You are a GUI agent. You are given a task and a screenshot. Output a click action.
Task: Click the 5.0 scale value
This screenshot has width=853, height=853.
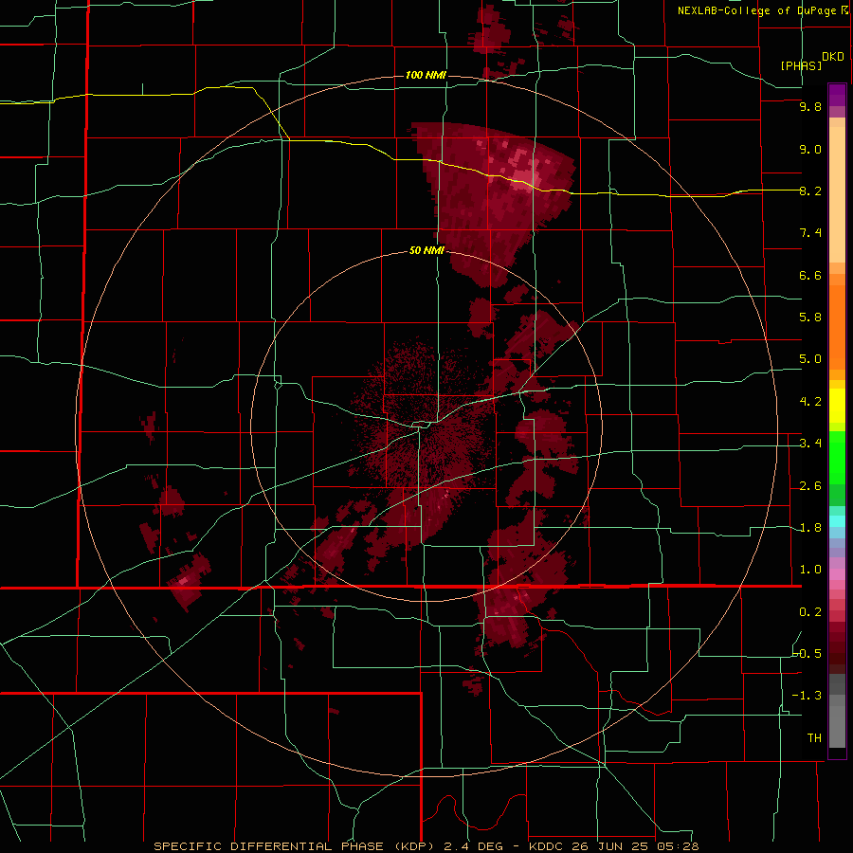click(810, 359)
